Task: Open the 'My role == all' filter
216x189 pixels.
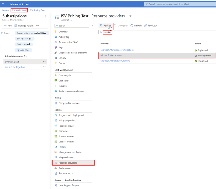Action: coord(24,39)
